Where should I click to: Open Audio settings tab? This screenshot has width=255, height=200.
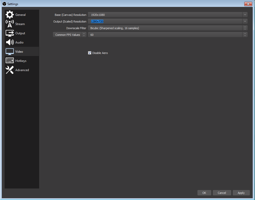point(22,42)
